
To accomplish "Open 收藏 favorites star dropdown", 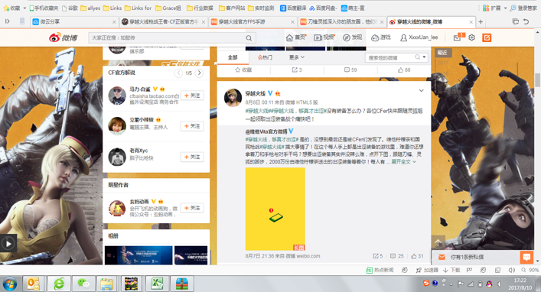I will coord(15,8).
